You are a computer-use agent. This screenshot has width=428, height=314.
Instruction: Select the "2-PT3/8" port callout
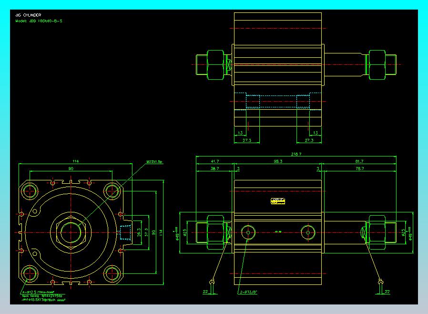pyautogui.click(x=248, y=292)
